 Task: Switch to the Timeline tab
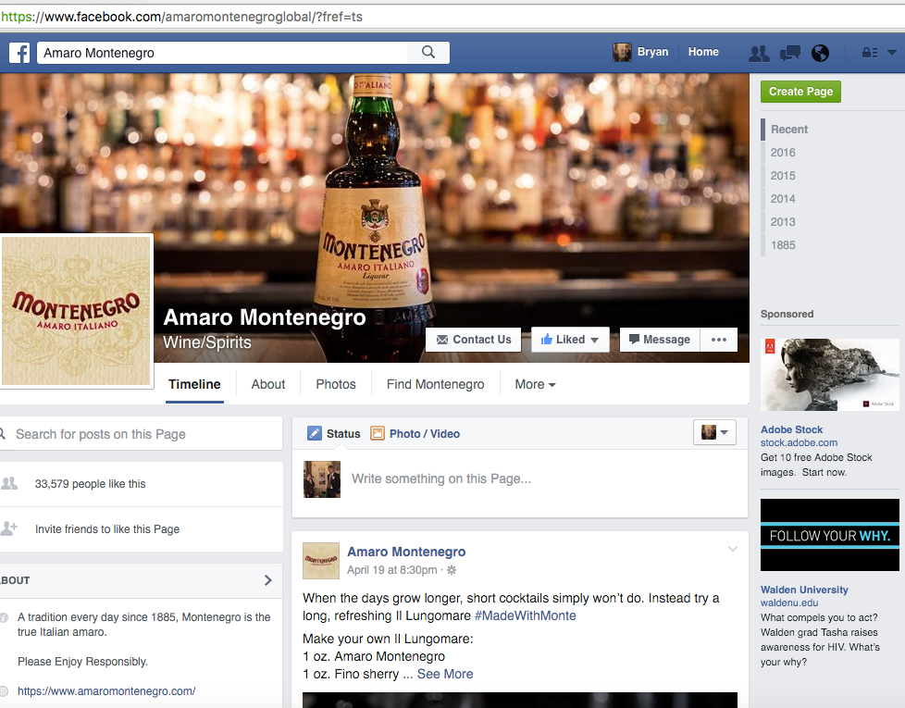pyautogui.click(x=194, y=384)
